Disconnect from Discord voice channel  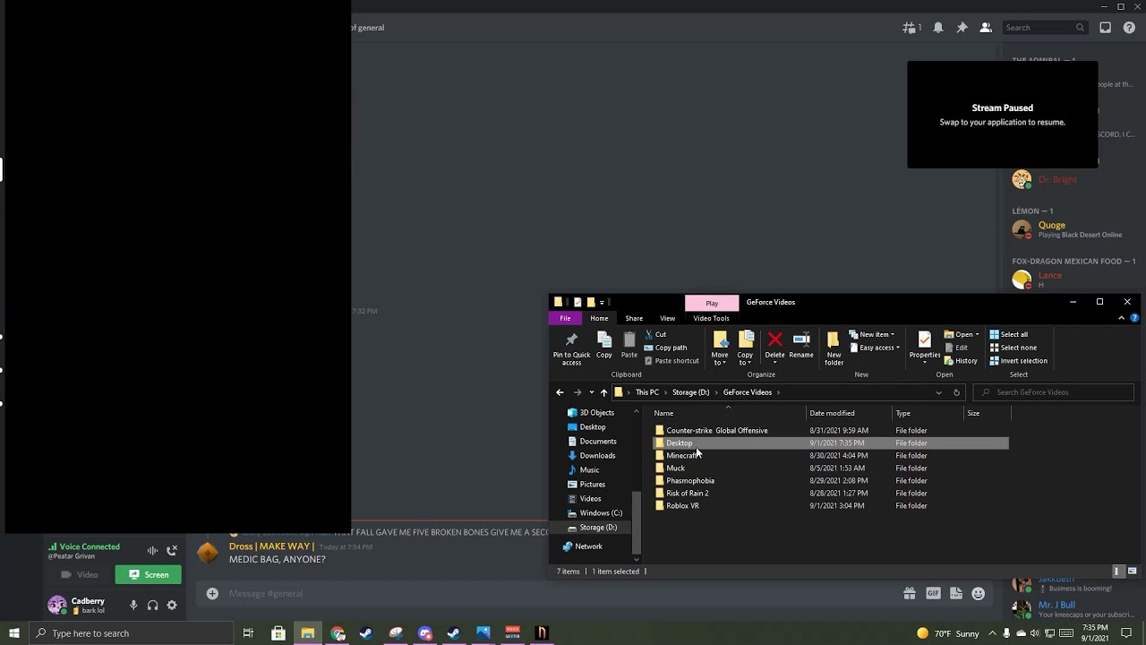(172, 550)
